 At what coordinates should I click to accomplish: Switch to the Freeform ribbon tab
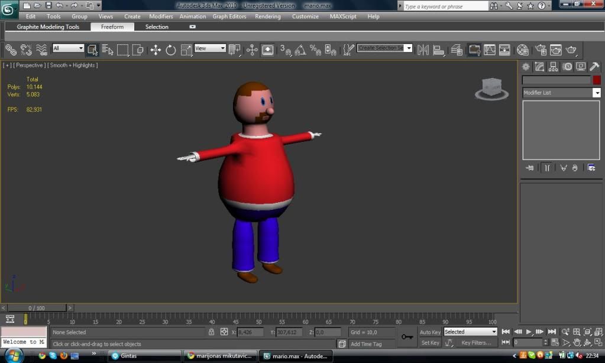pyautogui.click(x=112, y=27)
